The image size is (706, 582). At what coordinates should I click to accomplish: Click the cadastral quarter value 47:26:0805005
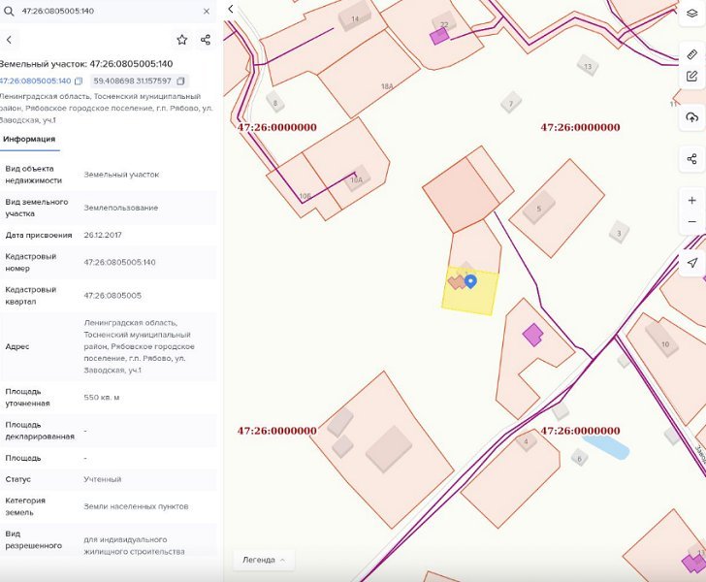tap(112, 296)
